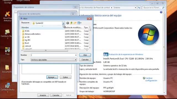
Task: Select the AdvancedInstallers folder
Action: [x=33, y=34]
